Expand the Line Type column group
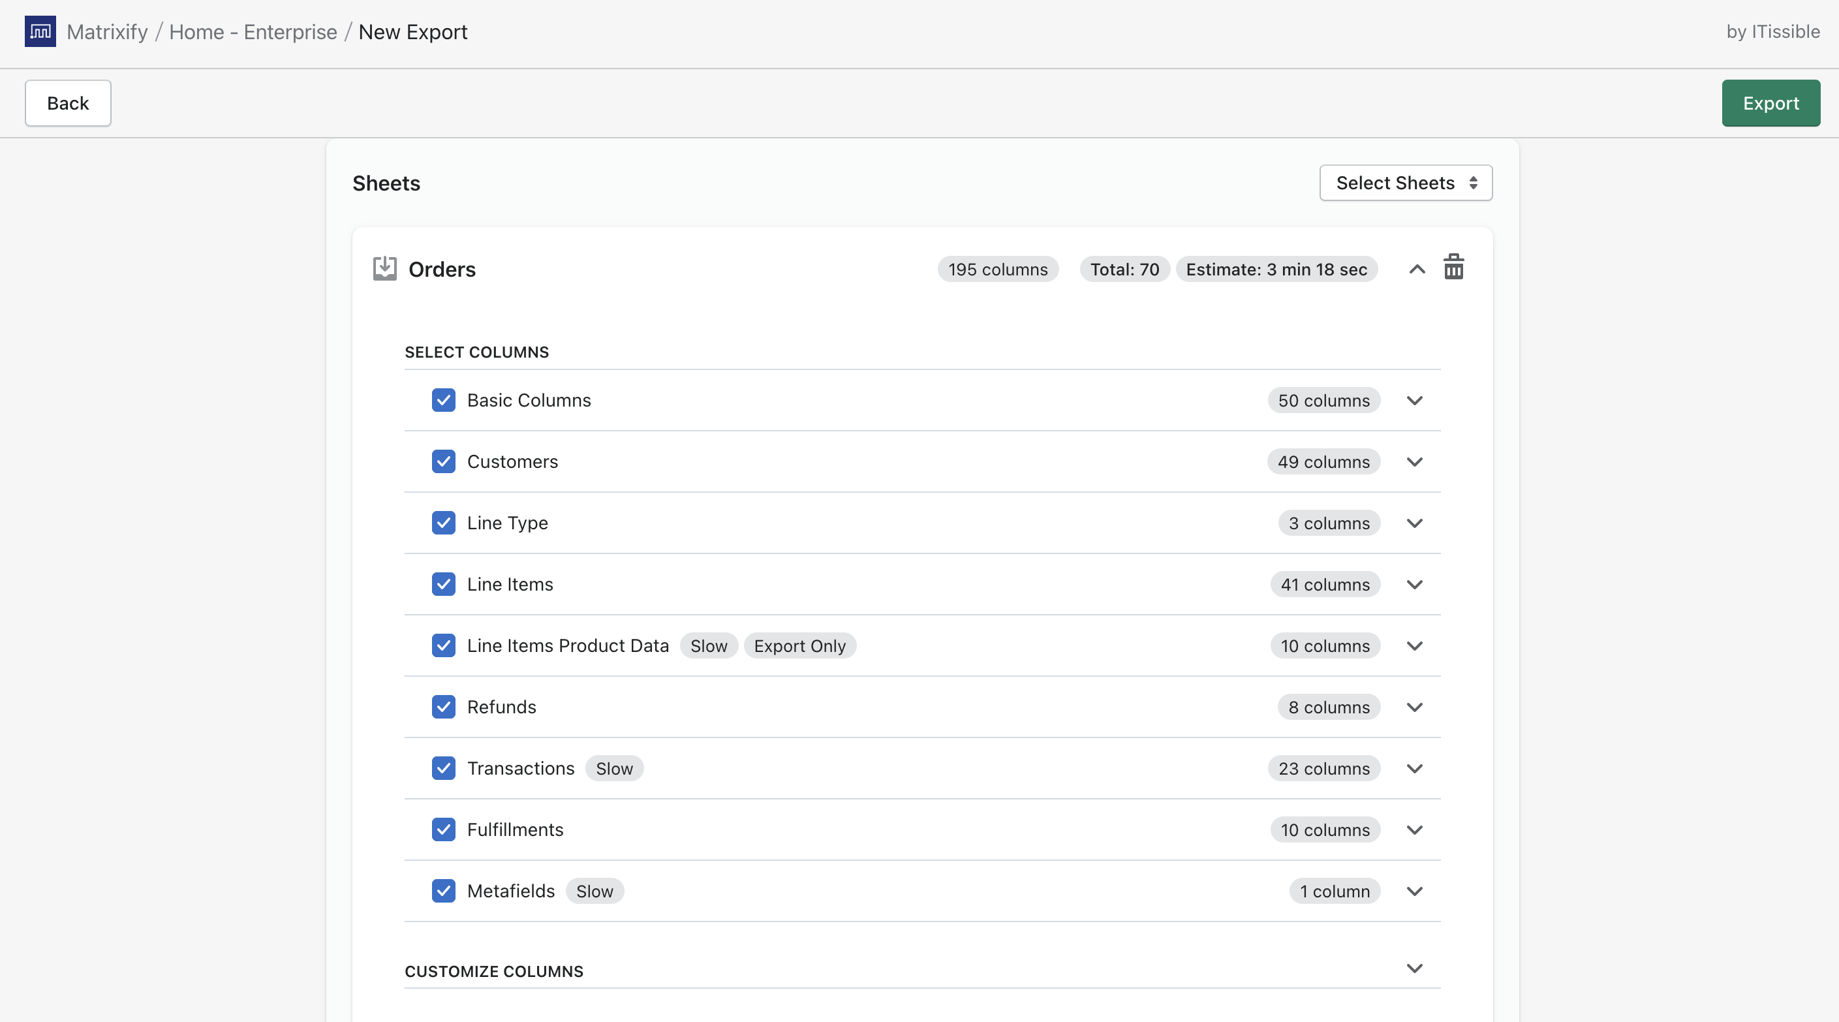Image resolution: width=1839 pixels, height=1022 pixels. (x=1414, y=523)
